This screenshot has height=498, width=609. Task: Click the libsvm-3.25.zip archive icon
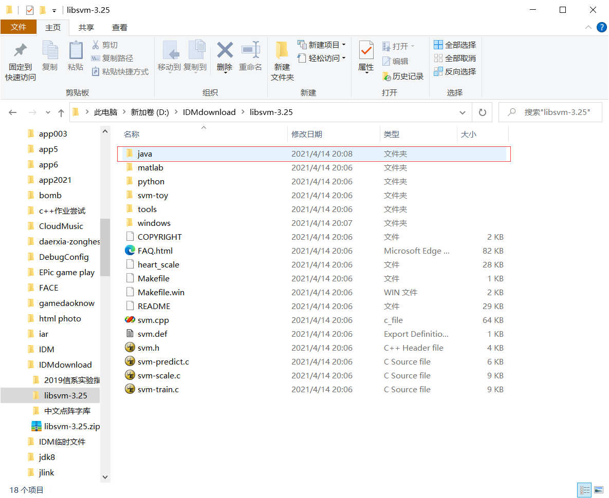click(36, 426)
